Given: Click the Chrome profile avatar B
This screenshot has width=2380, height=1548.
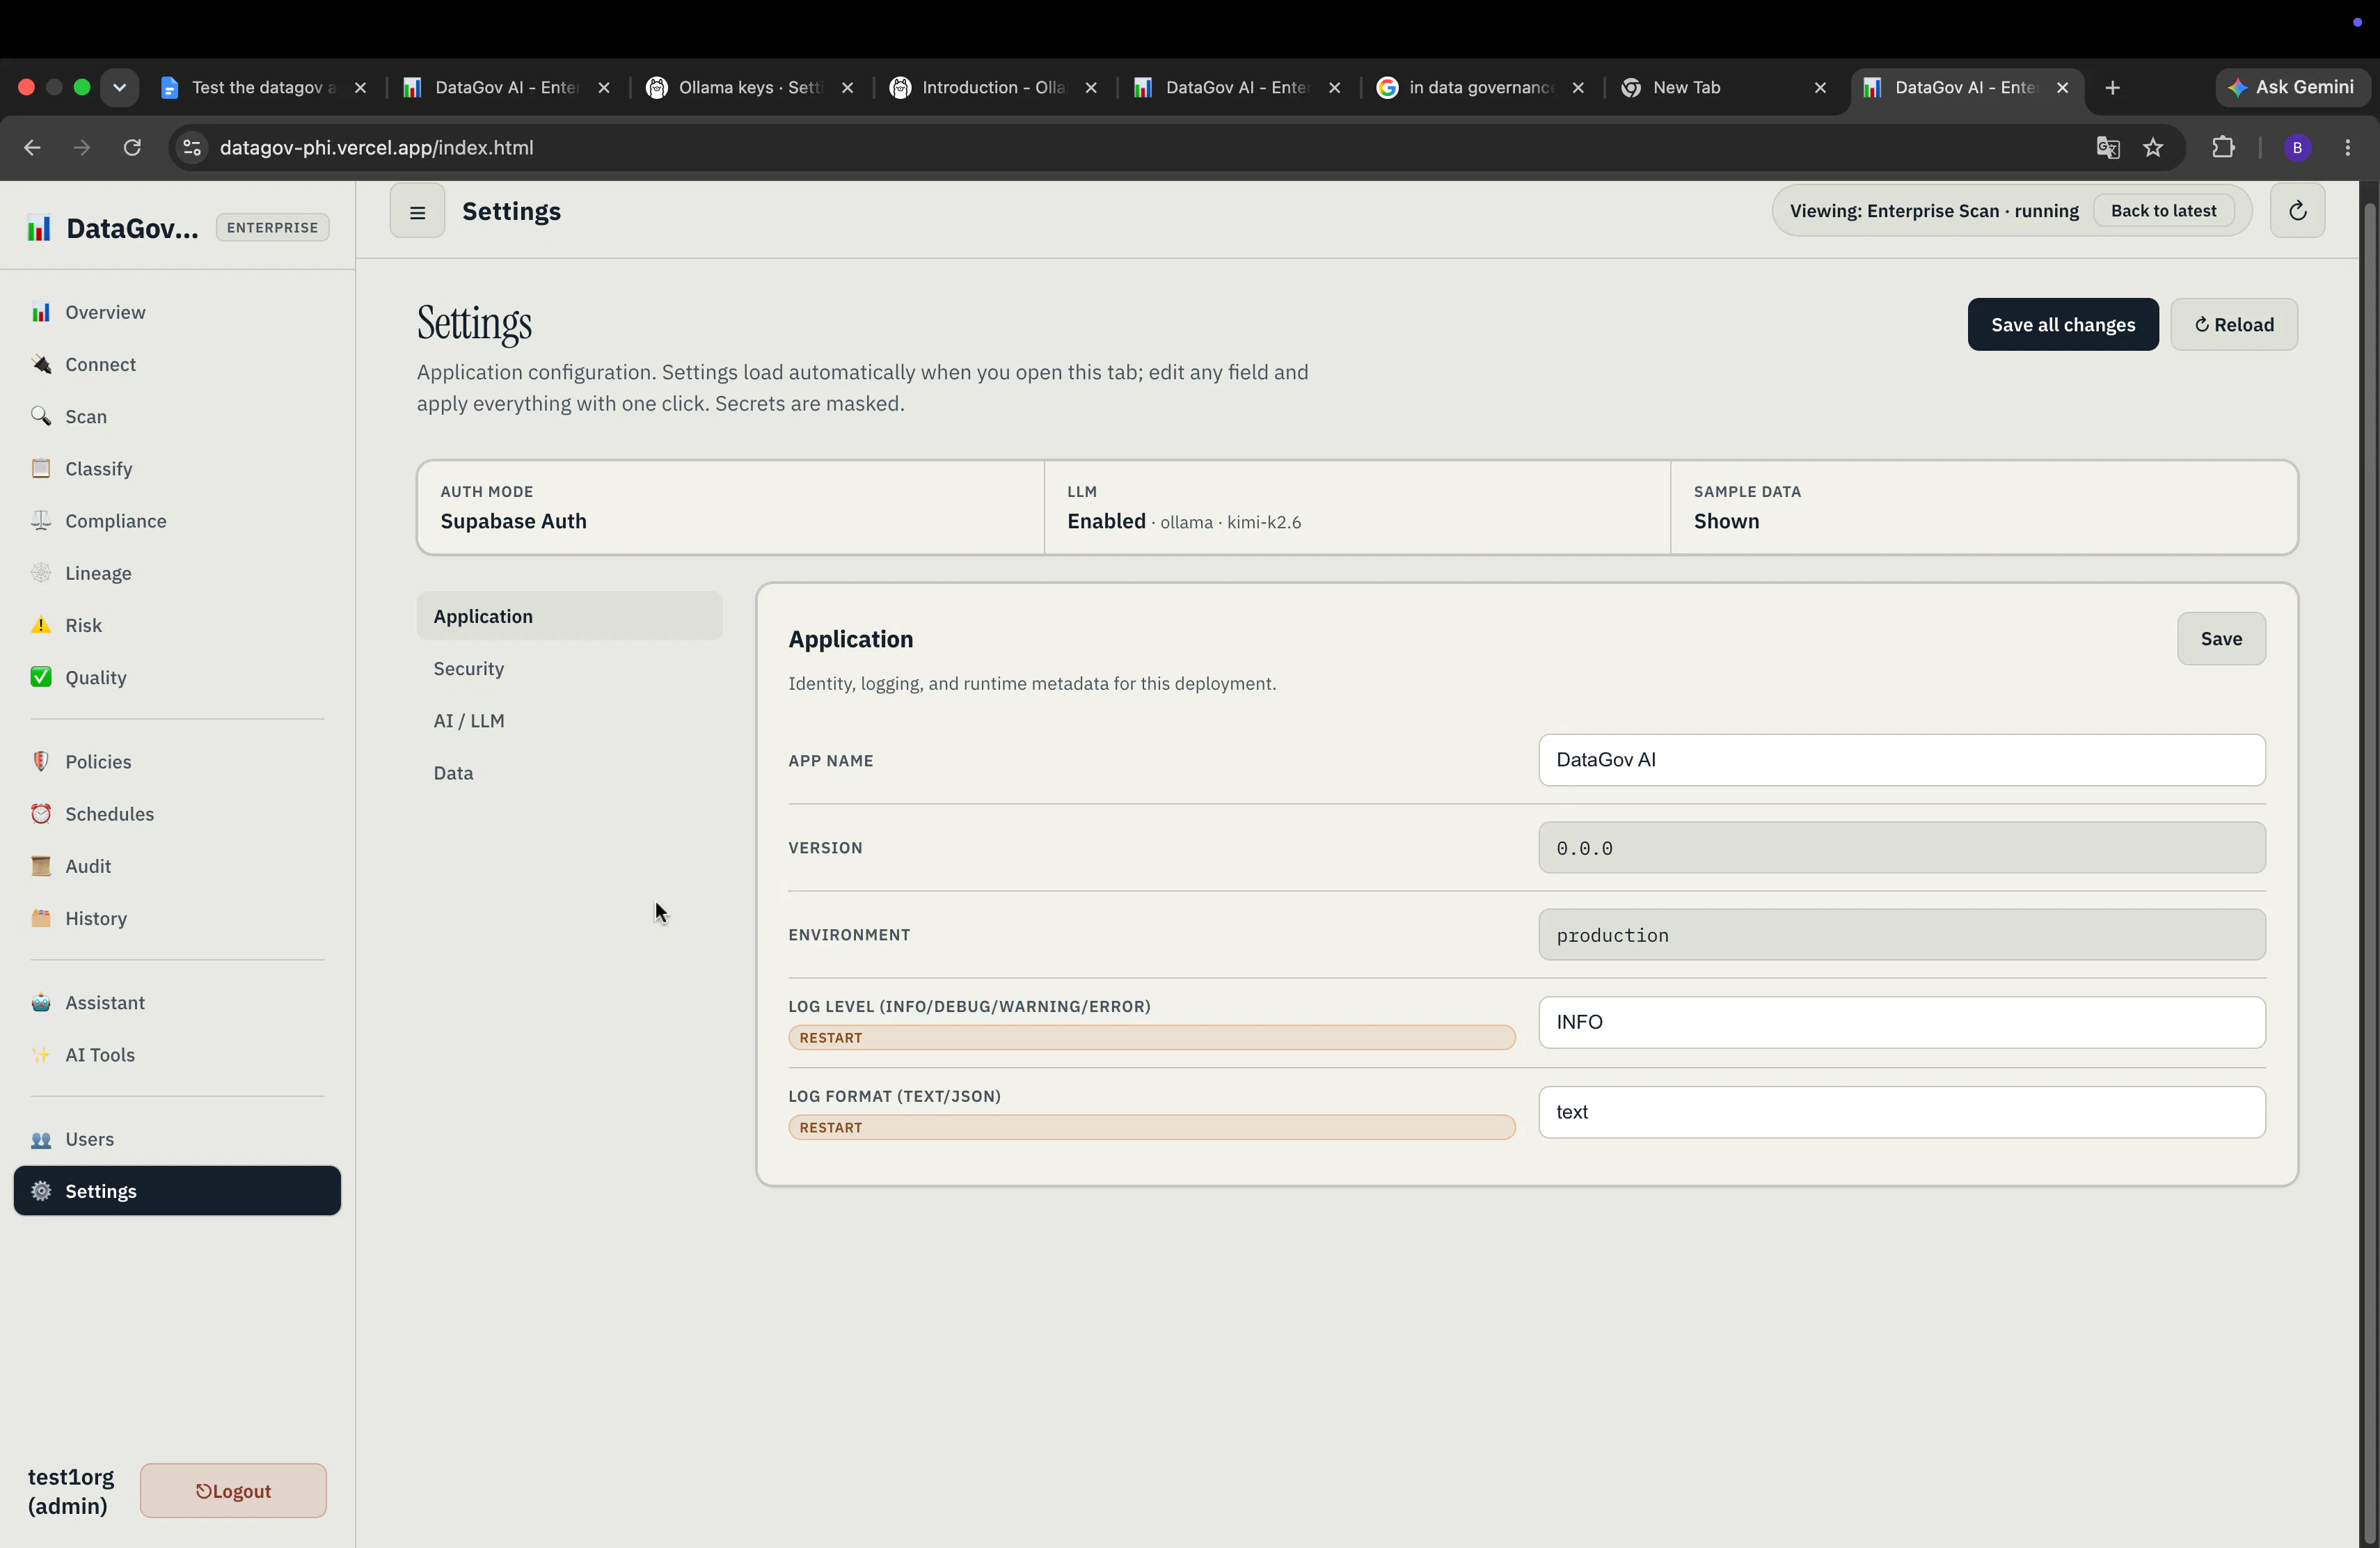Looking at the screenshot, I should click(x=2297, y=147).
